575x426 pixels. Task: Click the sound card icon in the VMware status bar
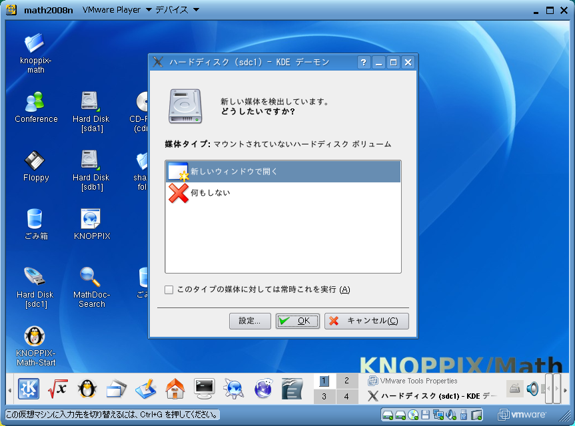[451, 415]
